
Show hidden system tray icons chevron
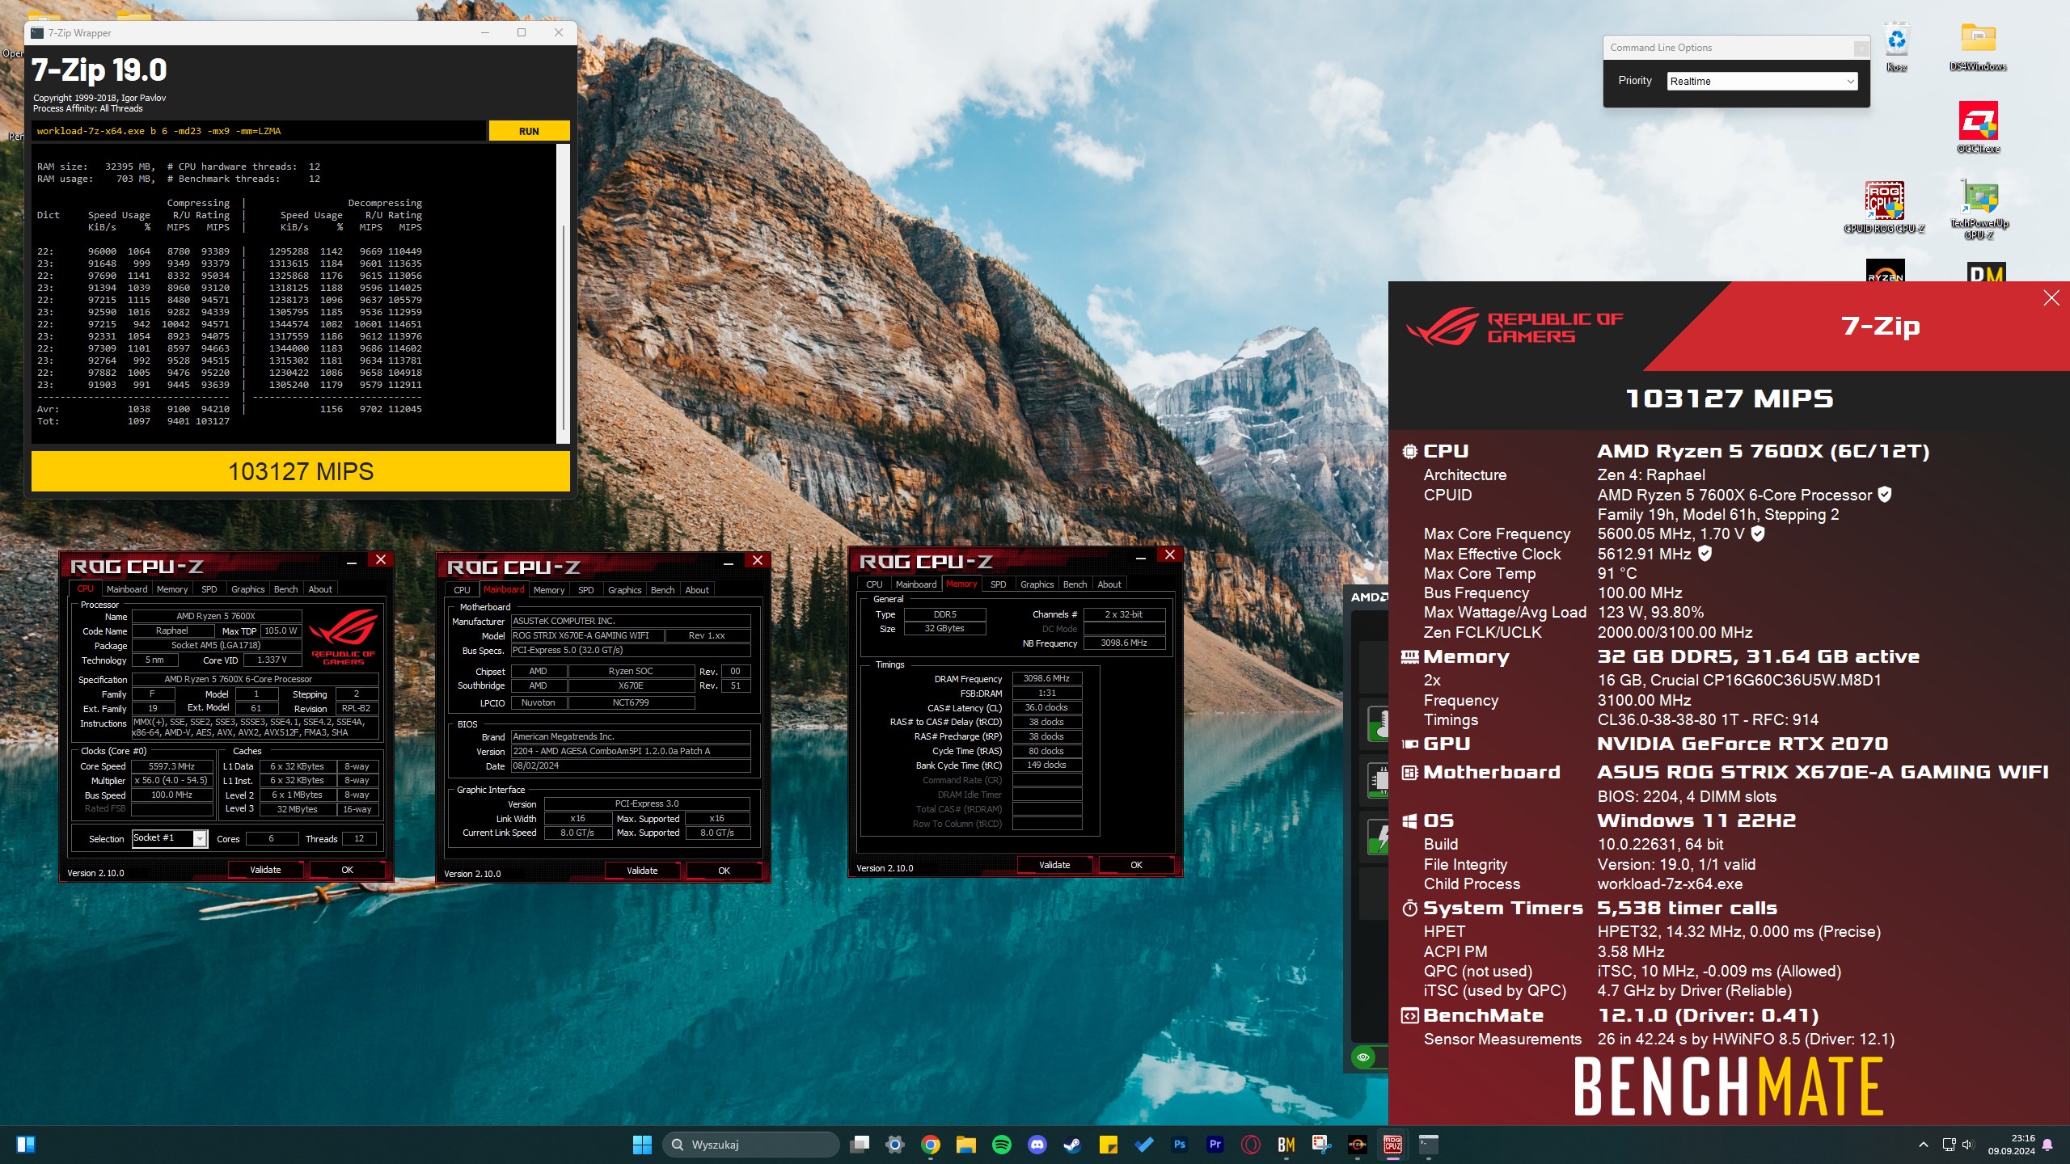point(1924,1145)
